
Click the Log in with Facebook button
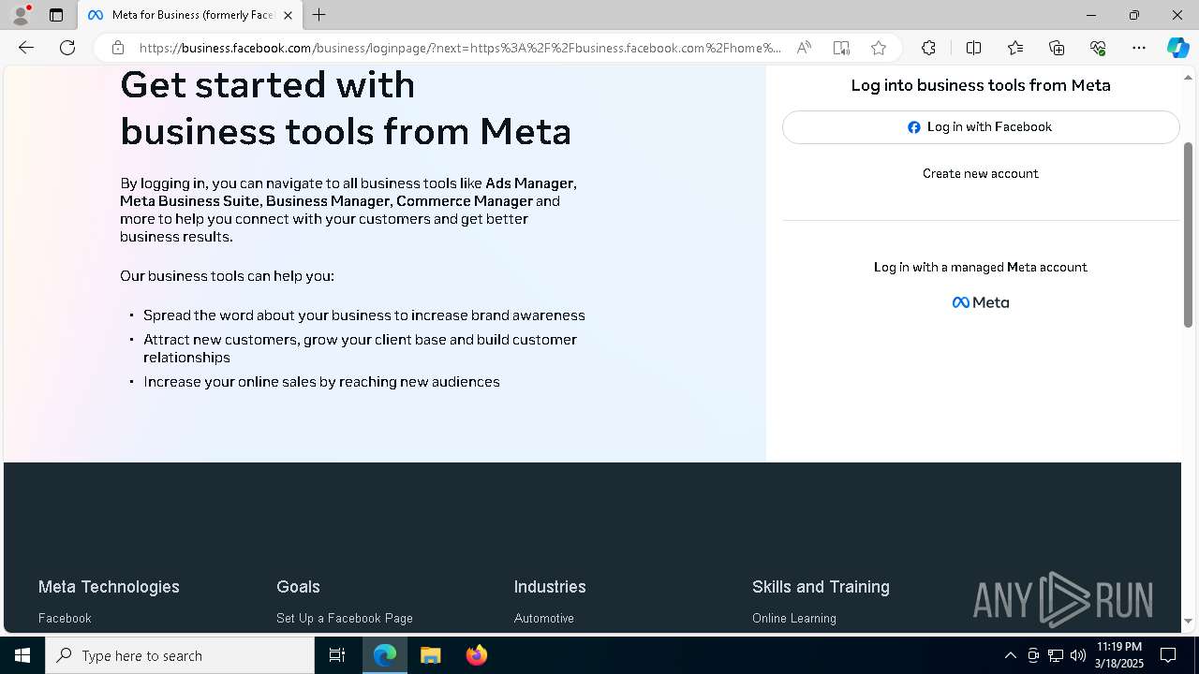tap(980, 127)
